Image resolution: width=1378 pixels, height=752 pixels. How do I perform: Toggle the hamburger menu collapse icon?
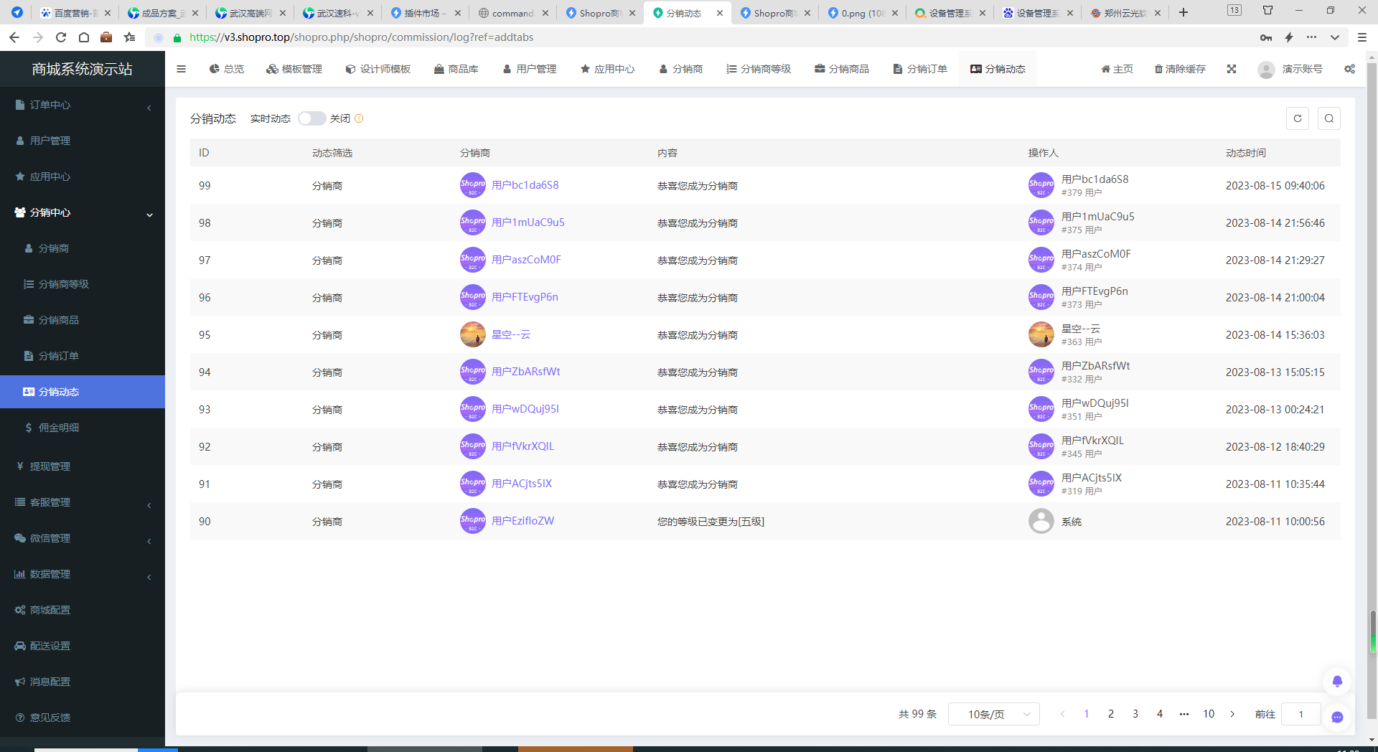pos(181,69)
